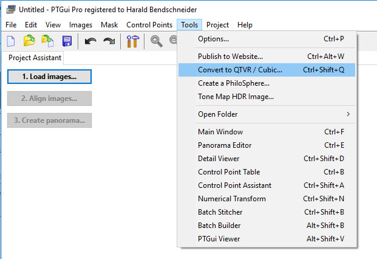The image size is (377, 259).
Task: Open the Mask menu
Action: (109, 25)
